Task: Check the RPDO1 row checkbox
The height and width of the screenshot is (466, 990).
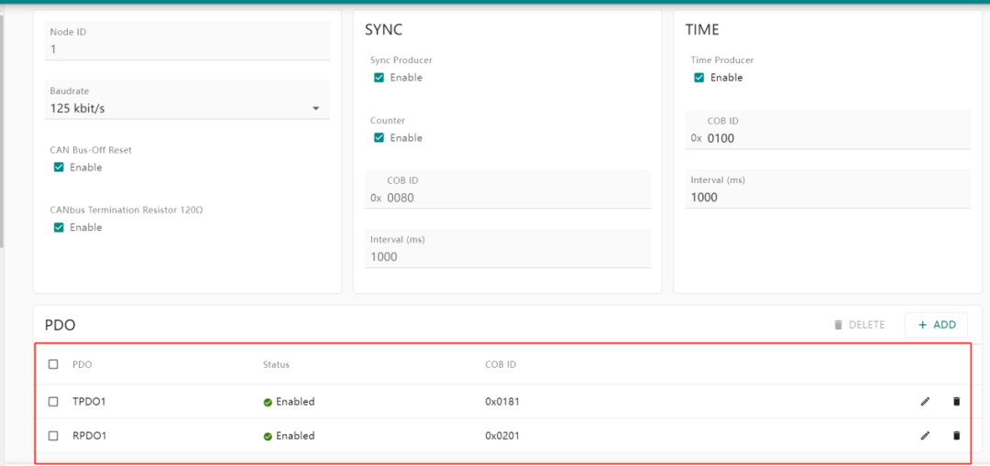Action: pyautogui.click(x=53, y=435)
